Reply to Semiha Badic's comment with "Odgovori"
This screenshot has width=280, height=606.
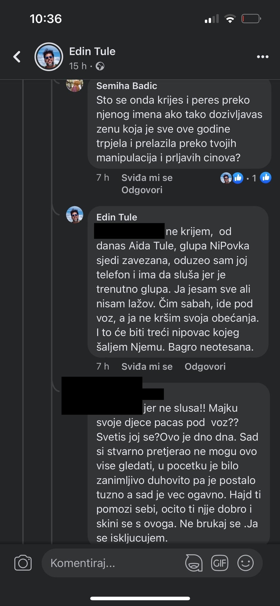(142, 190)
